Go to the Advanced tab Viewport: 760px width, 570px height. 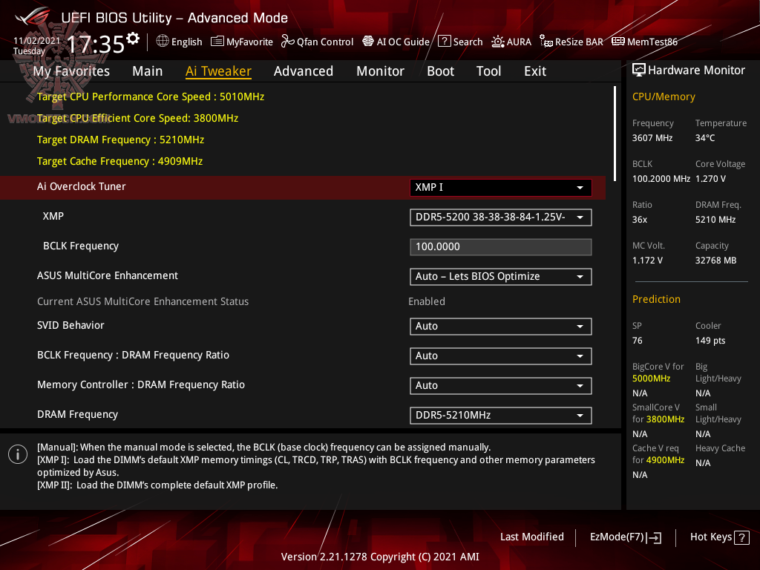pos(304,71)
